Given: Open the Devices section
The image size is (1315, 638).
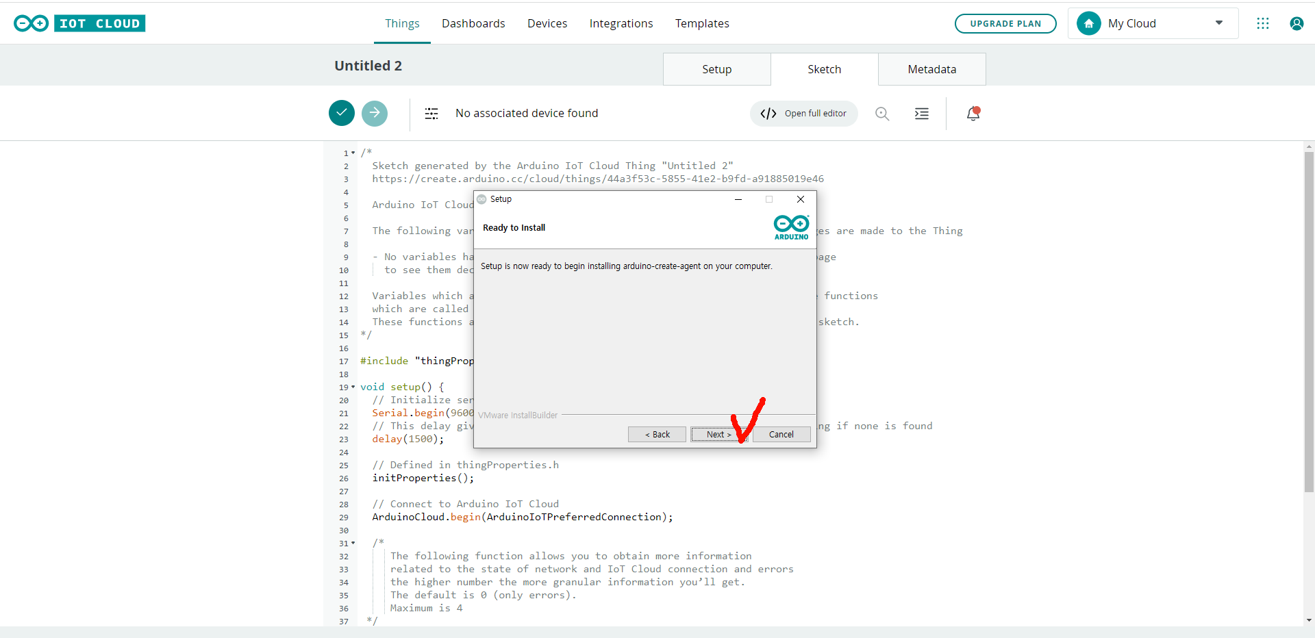Looking at the screenshot, I should 547,23.
